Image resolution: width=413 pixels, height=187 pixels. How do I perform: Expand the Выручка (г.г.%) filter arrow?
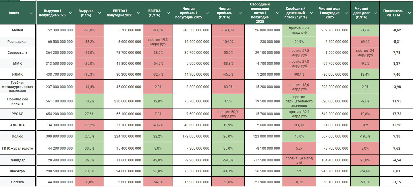click(x=99, y=13)
